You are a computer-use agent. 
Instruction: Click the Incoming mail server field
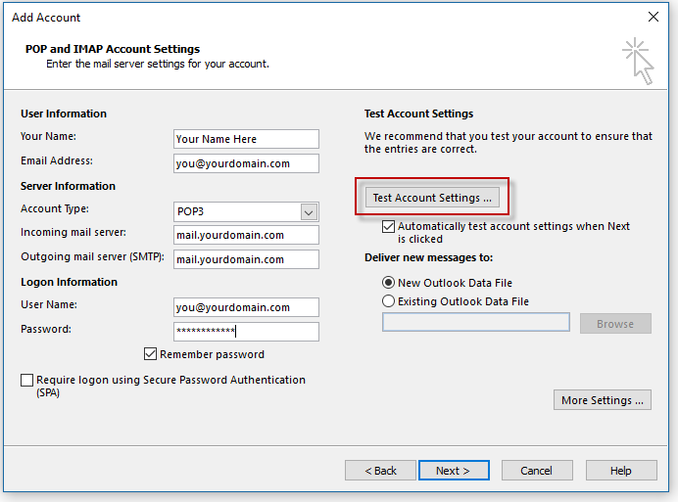point(246,235)
